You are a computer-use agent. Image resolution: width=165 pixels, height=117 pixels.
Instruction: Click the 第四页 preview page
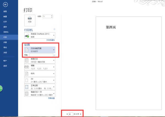pos(129,63)
